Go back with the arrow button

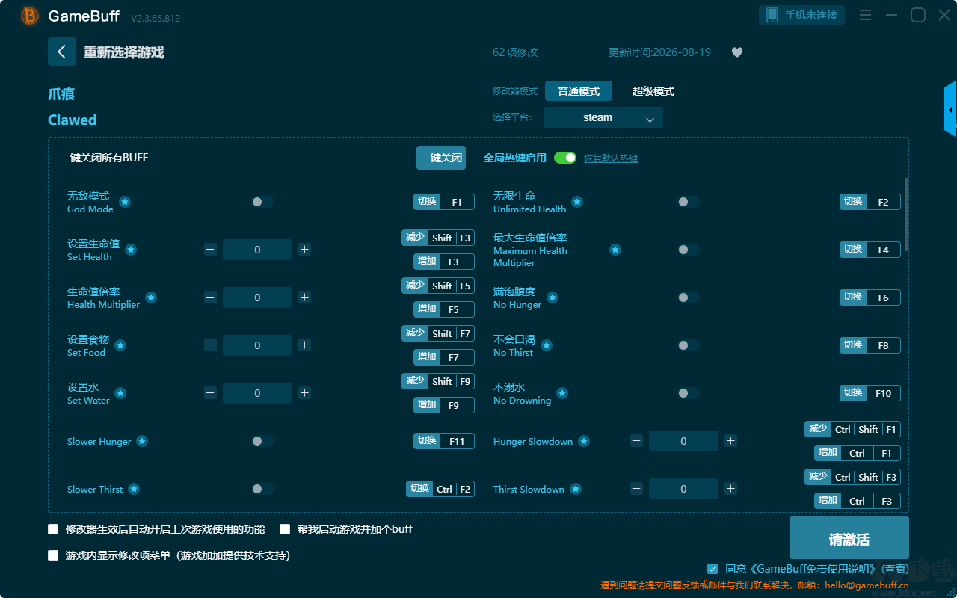[x=62, y=52]
